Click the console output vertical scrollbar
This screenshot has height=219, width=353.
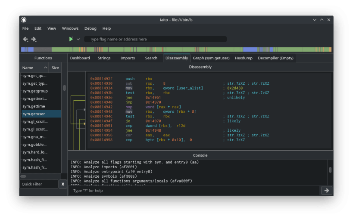[x=330, y=170]
